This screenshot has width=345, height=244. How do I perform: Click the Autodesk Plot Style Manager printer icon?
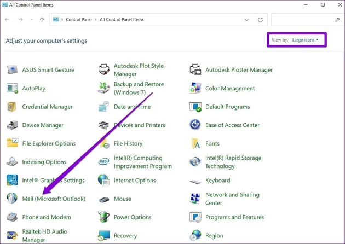(104, 69)
